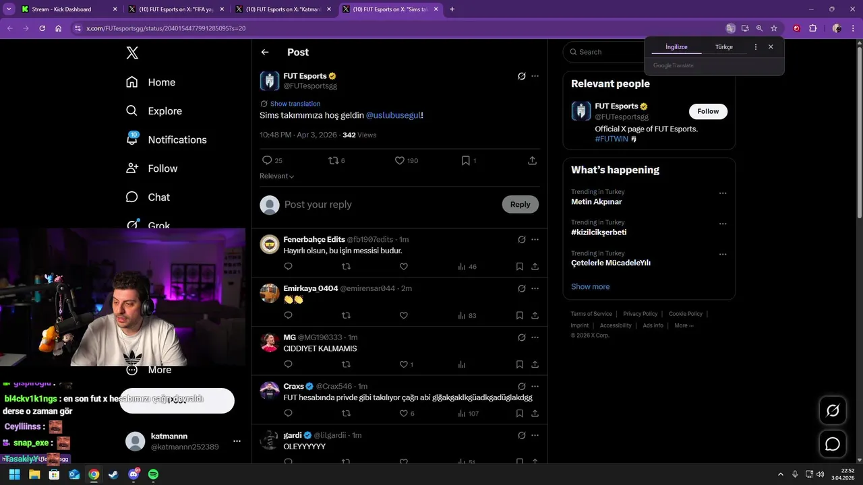Image resolution: width=863 pixels, height=485 pixels.
Task: Open katmannn account options menu
Action: 237,441
